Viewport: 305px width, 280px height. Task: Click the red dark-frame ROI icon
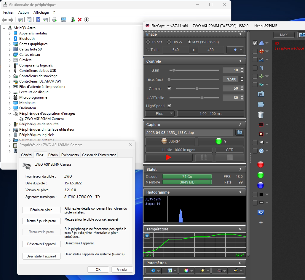pyautogui.click(x=261, y=125)
